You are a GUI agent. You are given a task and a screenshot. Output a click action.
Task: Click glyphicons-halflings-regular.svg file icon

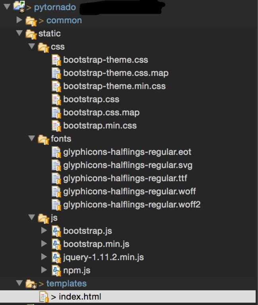click(56, 165)
